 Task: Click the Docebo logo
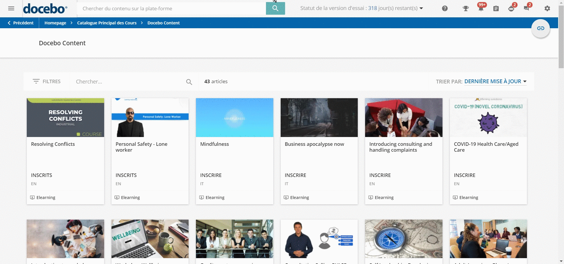tap(45, 9)
